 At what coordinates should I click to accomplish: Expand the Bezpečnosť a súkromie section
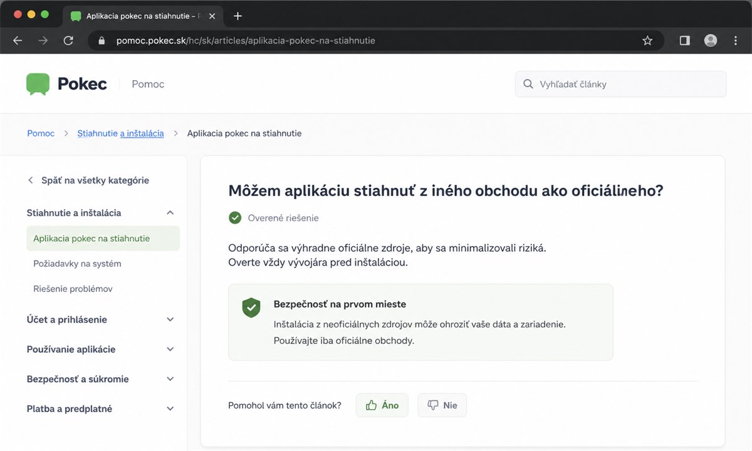[x=170, y=379]
